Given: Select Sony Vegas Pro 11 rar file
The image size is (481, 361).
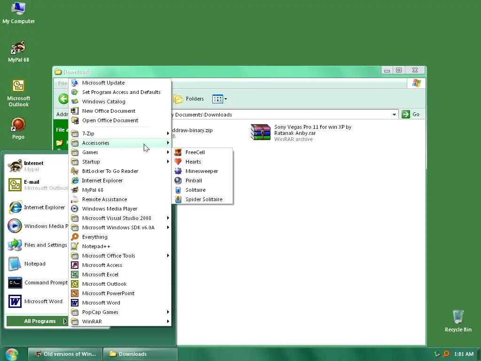Looking at the screenshot, I should click(x=301, y=133).
